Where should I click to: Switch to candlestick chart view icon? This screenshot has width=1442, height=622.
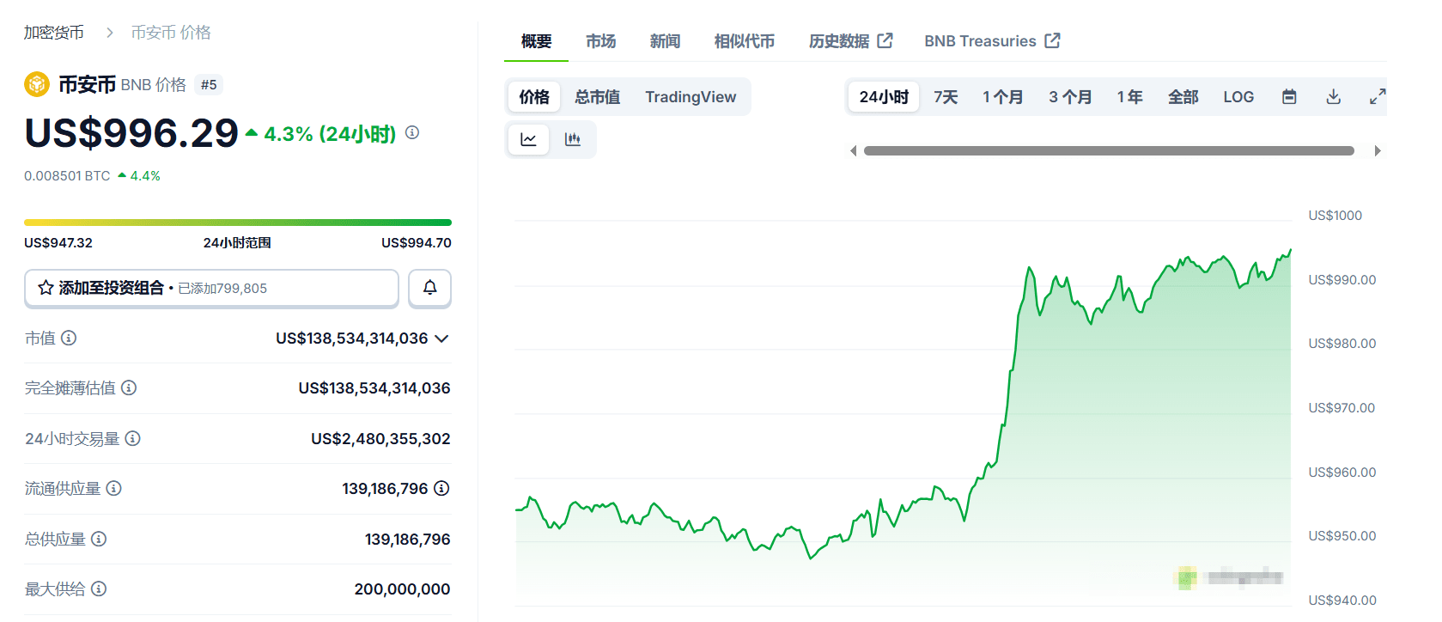coord(573,139)
